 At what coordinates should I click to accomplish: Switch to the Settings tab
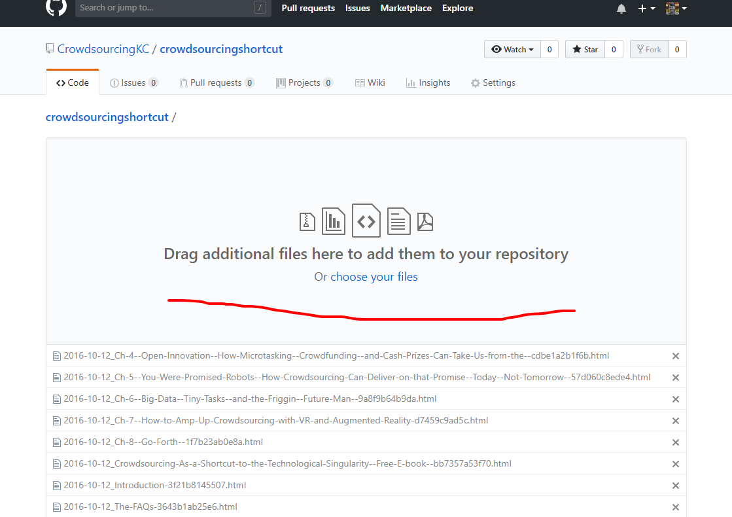493,82
